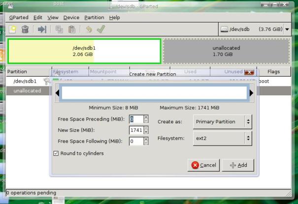
Task: Click the Cancel button
Action: pos(203,165)
